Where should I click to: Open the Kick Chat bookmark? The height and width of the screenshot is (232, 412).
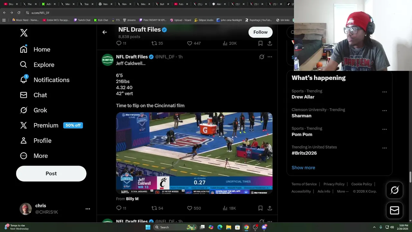(101, 20)
